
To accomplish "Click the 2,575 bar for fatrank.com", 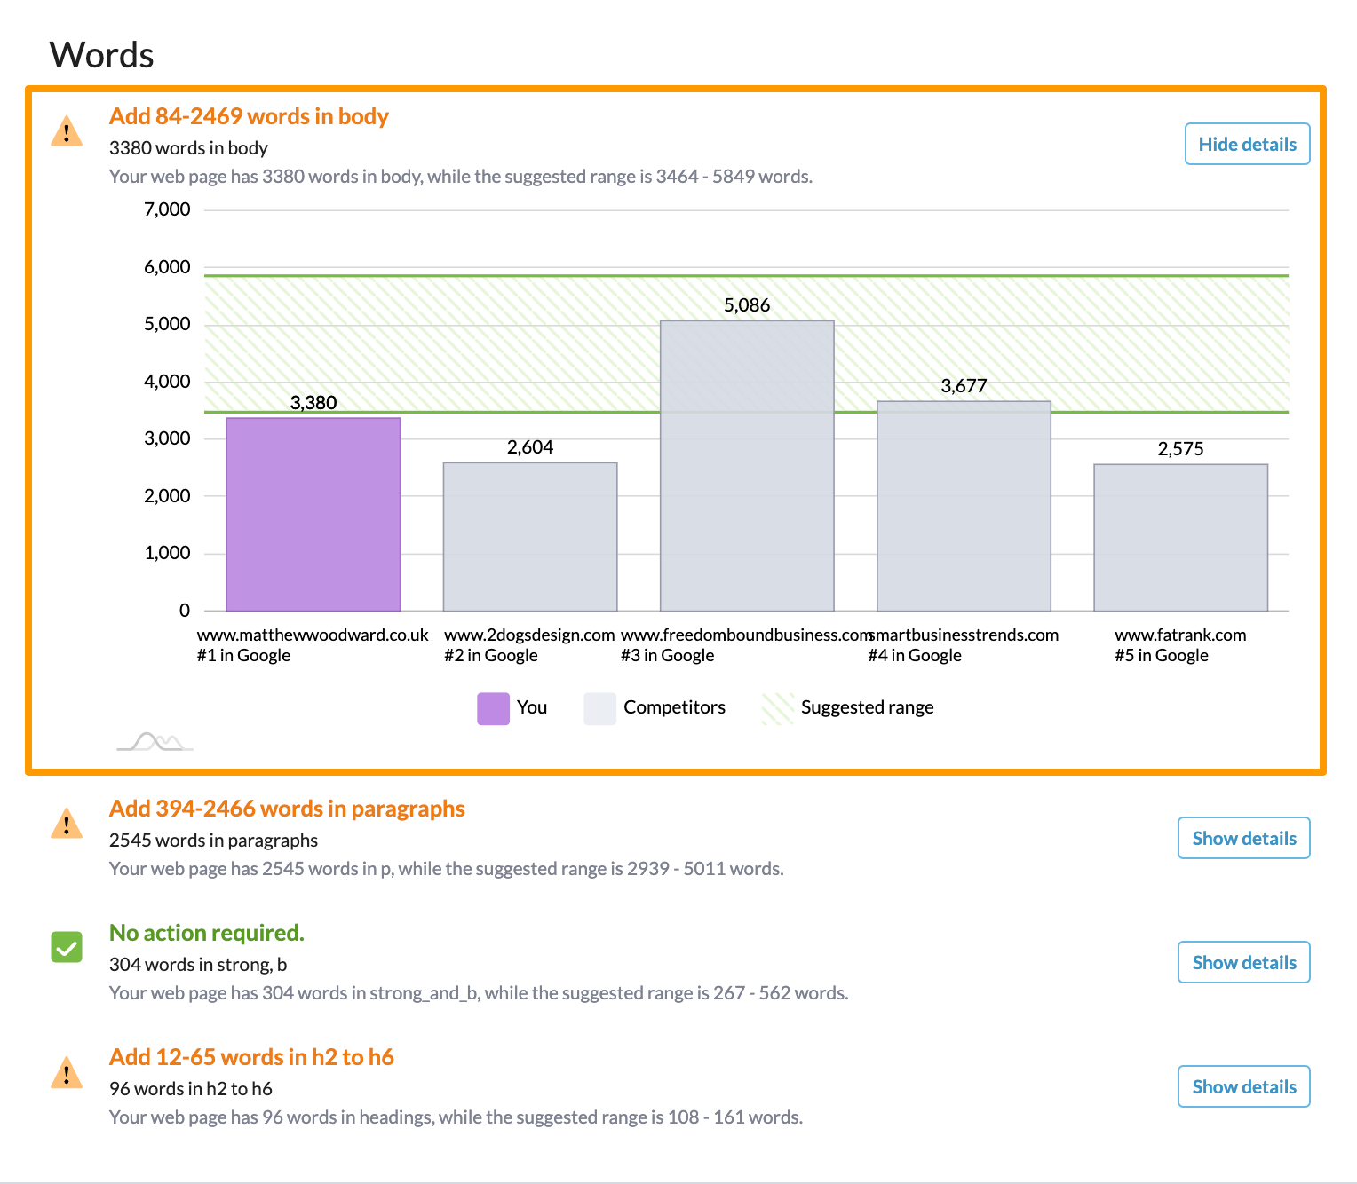I will coord(1180,538).
